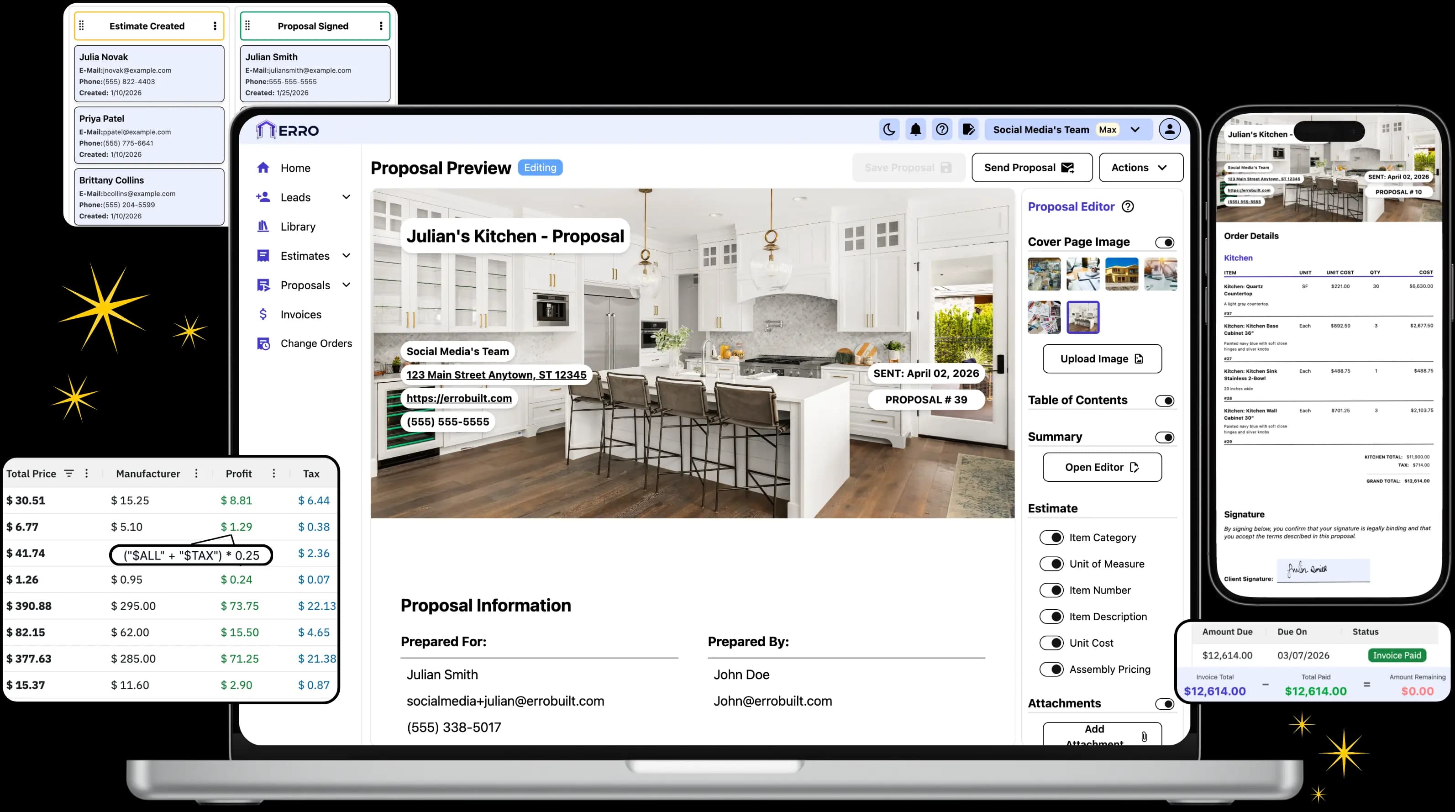Open notifications bell icon
This screenshot has width=1455, height=812.
click(x=915, y=129)
